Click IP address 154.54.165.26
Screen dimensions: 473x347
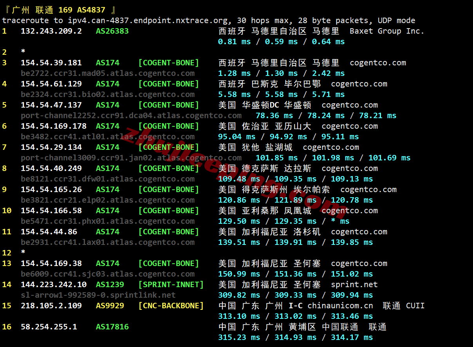51,189
